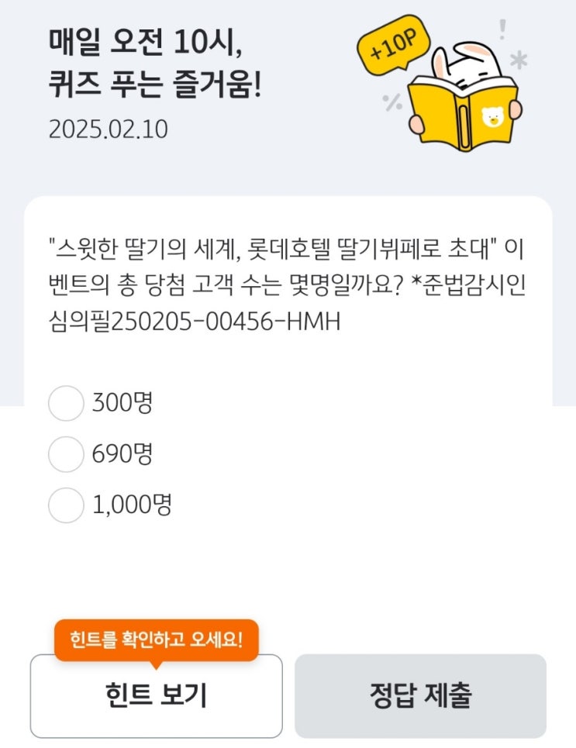Image resolution: width=576 pixels, height=748 pixels.
Task: Select the 300명 radio button
Action: click(66, 403)
